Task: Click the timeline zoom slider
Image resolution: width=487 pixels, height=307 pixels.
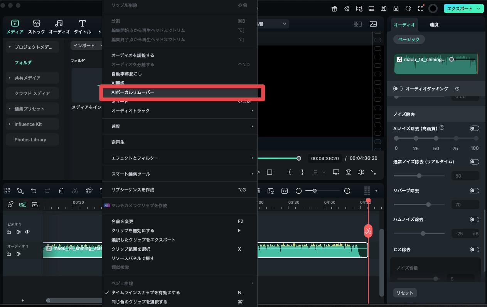Action: [x=315, y=190]
